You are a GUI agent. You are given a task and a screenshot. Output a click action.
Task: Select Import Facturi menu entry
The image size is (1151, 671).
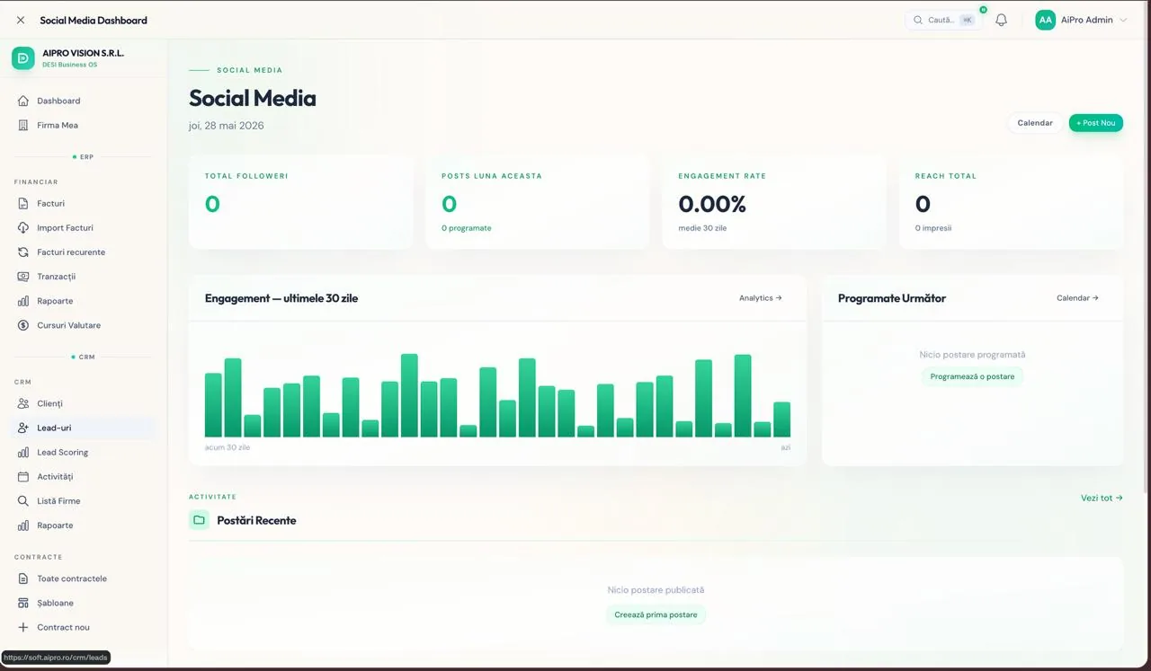point(84,227)
